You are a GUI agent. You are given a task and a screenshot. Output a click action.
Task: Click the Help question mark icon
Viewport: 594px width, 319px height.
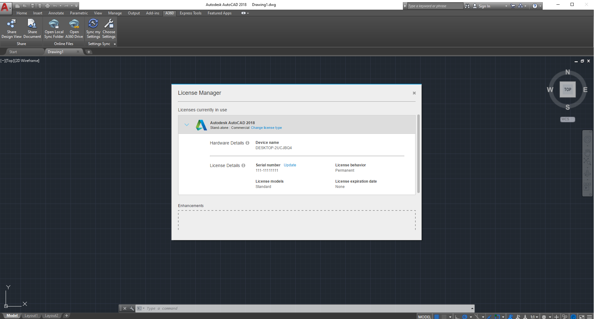point(535,6)
